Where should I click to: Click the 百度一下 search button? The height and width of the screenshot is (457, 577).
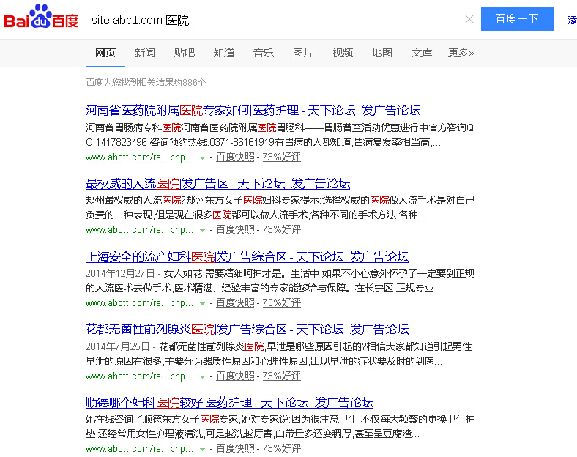pyautogui.click(x=517, y=19)
